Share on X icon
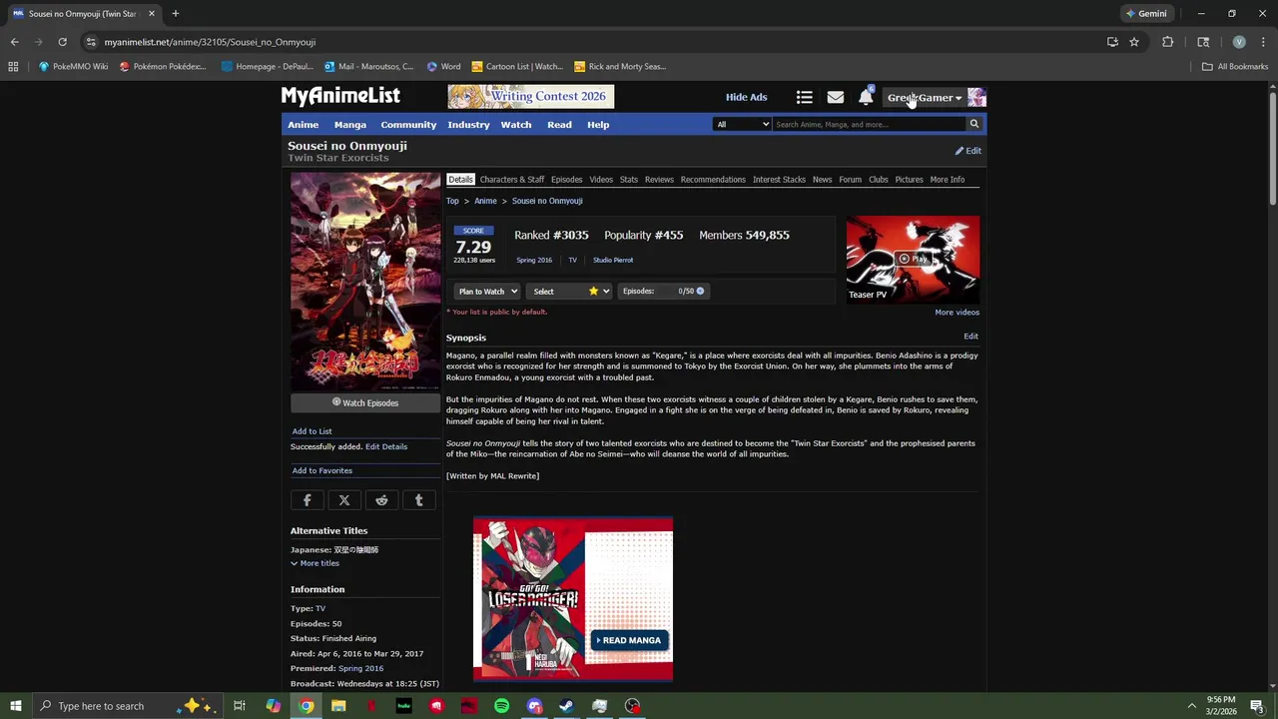1278x719 pixels. click(x=344, y=500)
